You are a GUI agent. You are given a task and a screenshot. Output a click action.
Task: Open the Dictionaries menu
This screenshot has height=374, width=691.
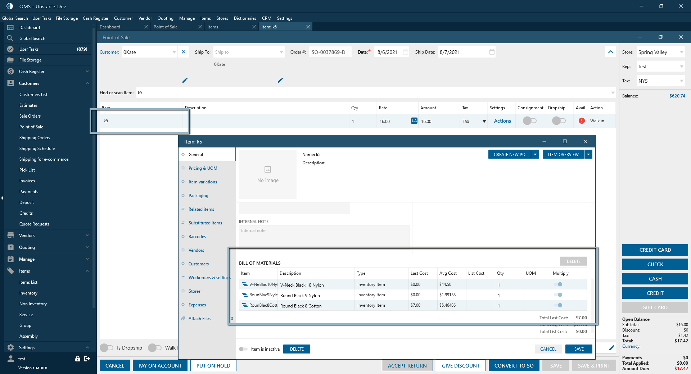pos(245,18)
